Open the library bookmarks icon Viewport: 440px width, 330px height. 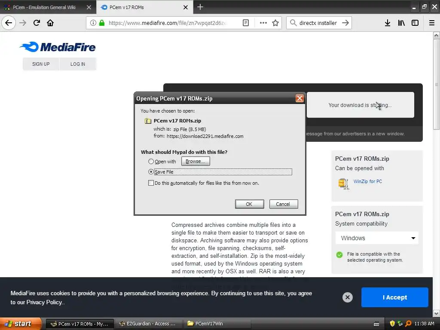click(401, 23)
